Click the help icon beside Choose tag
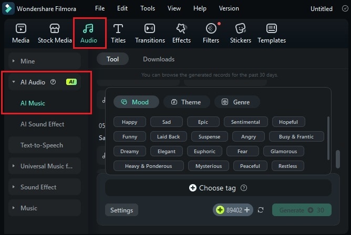 tap(244, 188)
